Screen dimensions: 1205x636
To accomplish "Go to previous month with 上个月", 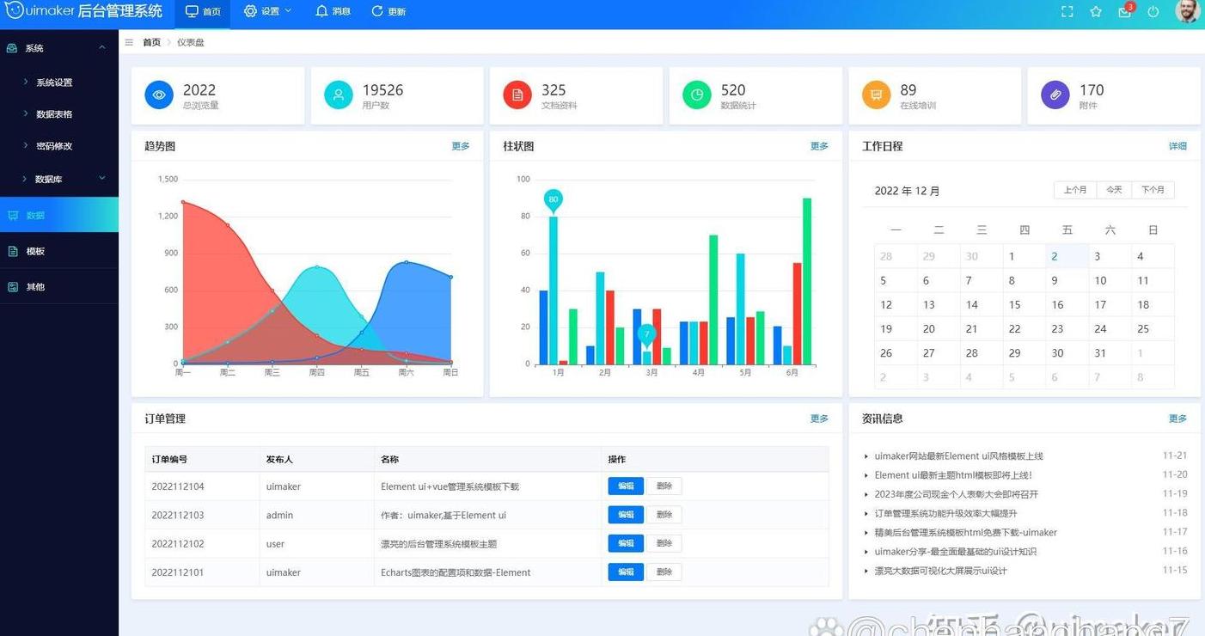I will click(1075, 190).
